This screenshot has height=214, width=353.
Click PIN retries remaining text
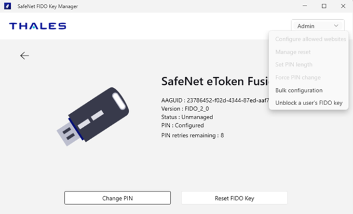coord(192,135)
